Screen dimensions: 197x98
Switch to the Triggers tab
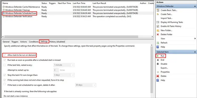[x=15, y=42]
